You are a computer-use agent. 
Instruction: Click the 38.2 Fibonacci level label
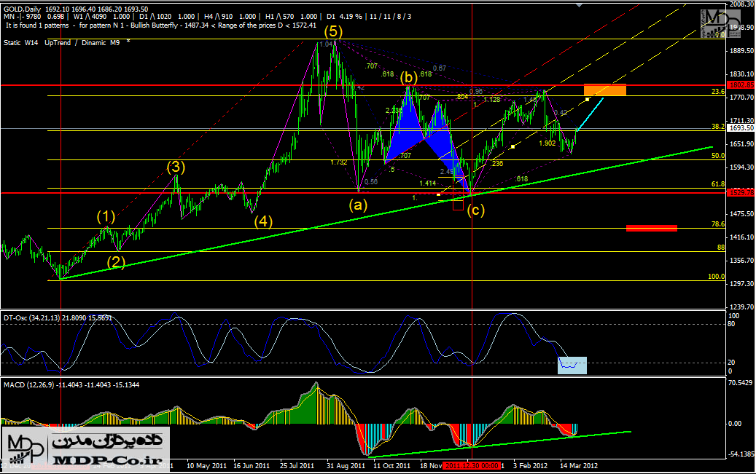[x=718, y=127]
